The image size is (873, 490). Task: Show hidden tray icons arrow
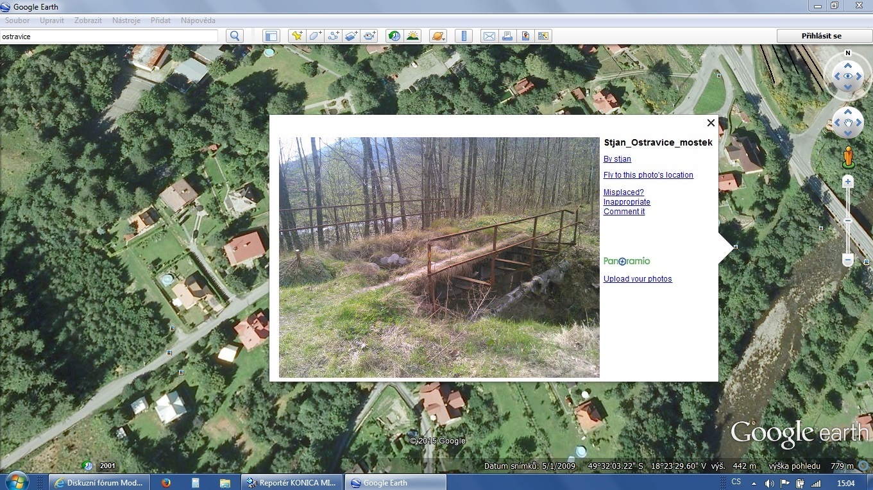point(753,483)
